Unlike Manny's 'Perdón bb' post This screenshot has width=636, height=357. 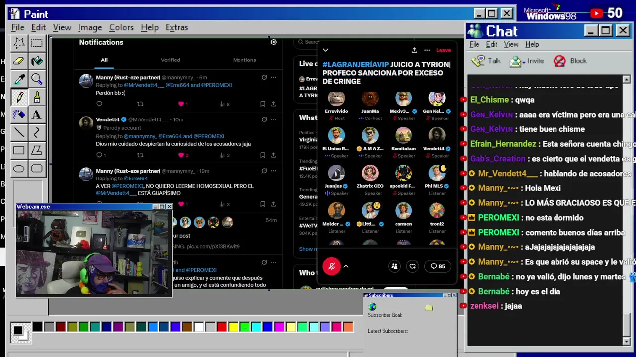(x=182, y=104)
